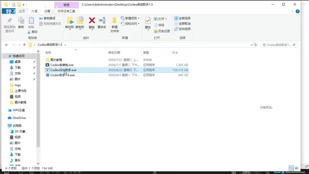
Task: Click the search box for this folder
Action: pyautogui.click(x=279, y=45)
